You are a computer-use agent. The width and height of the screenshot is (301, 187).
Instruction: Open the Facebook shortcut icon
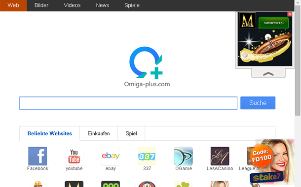coord(38,156)
